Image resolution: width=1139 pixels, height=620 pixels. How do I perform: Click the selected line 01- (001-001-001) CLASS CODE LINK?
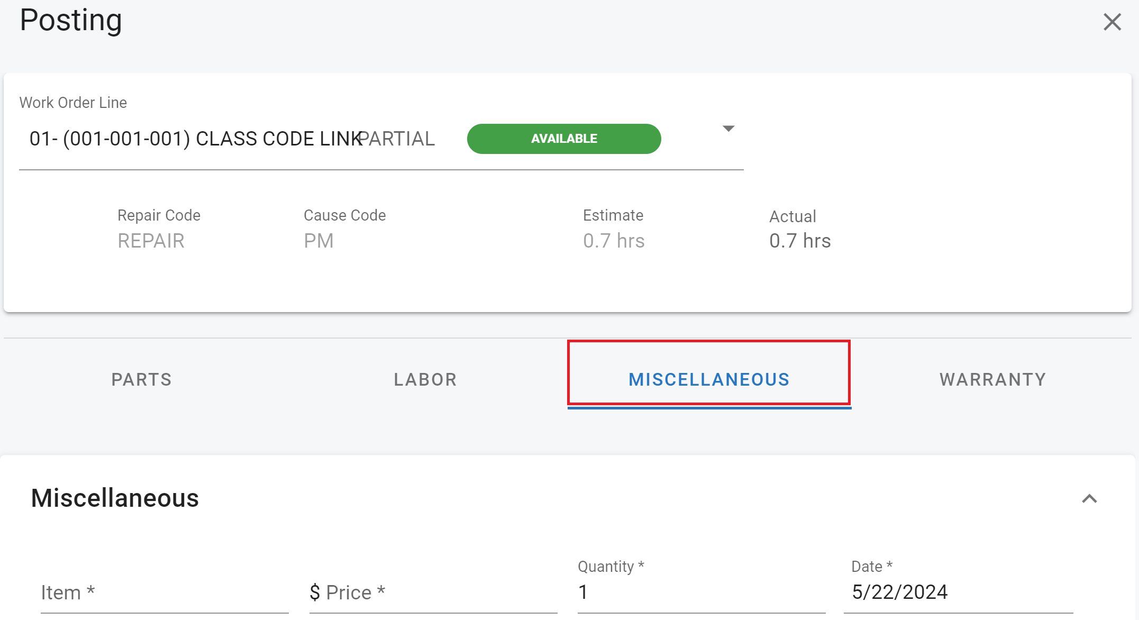195,139
